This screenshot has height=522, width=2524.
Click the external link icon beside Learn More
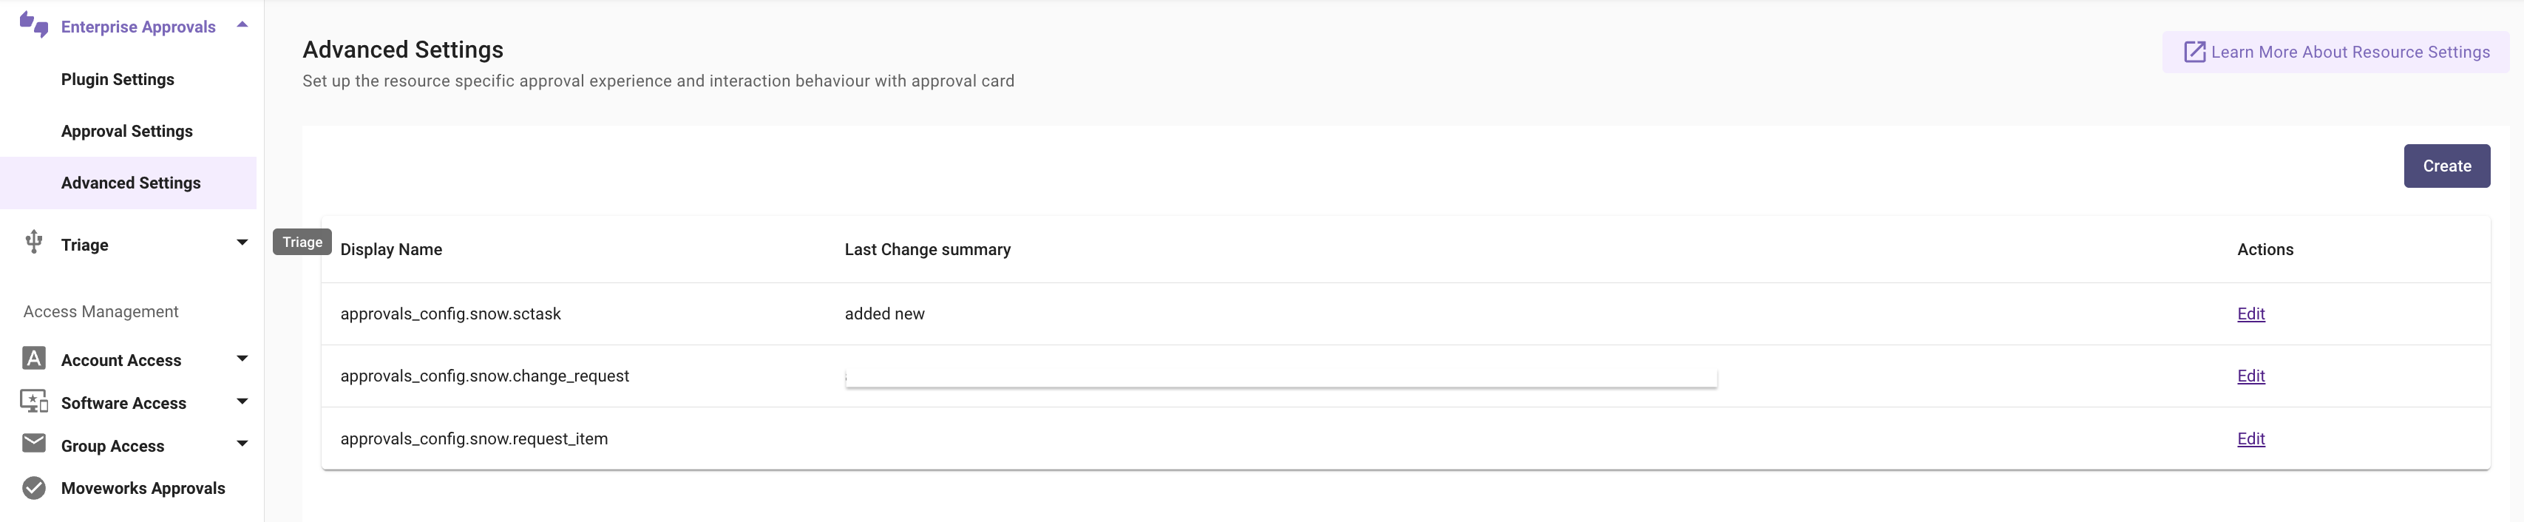pos(2194,52)
